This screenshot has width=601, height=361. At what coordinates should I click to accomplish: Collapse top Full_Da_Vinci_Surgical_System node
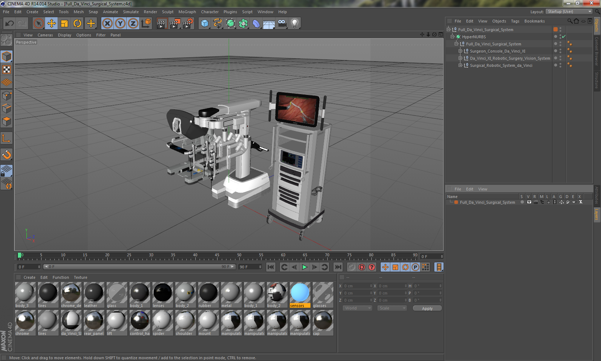point(448,30)
